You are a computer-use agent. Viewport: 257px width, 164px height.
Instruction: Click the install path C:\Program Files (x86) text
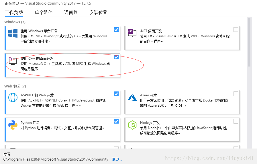(56, 159)
